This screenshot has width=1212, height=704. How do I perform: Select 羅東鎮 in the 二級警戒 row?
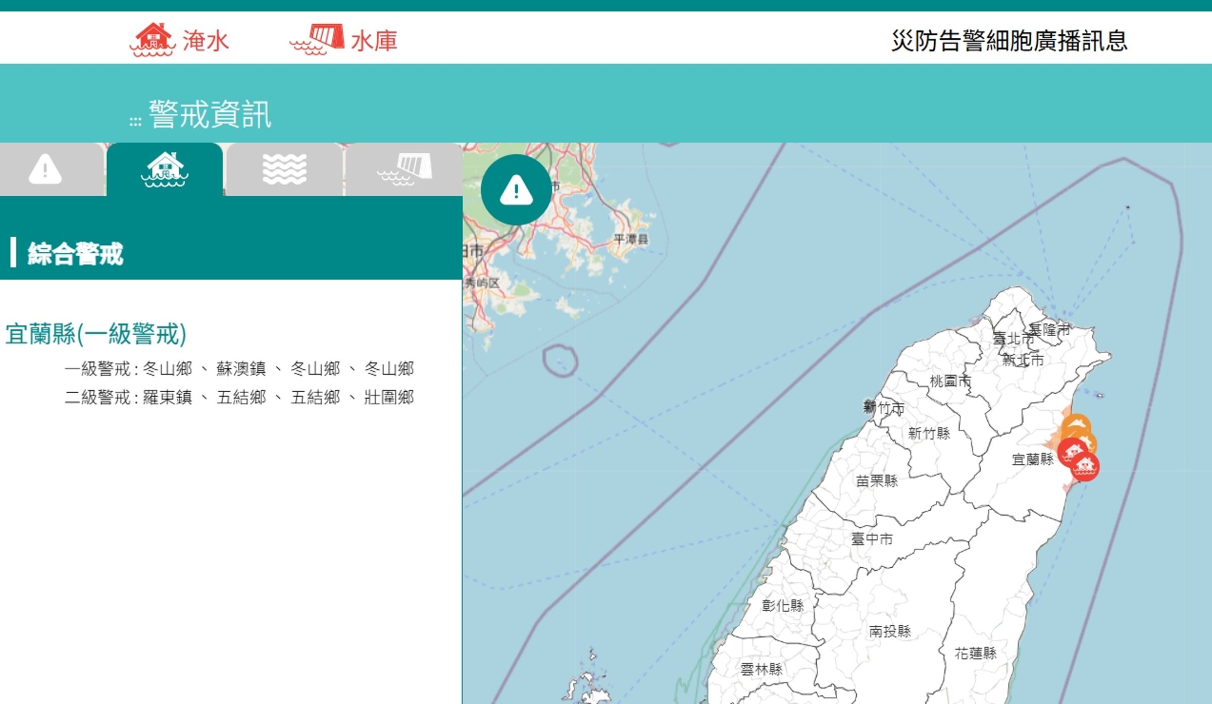[168, 398]
